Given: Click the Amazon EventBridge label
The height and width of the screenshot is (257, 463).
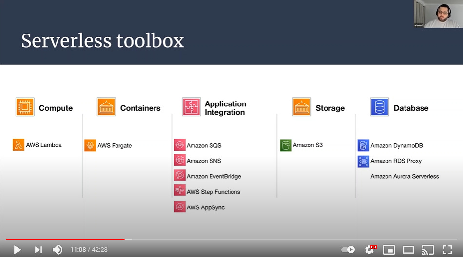Looking at the screenshot, I should click(214, 177).
